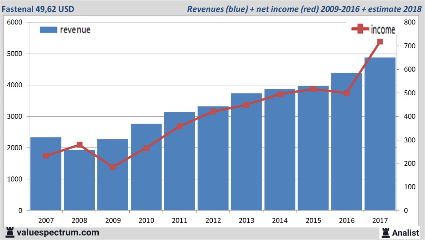
Task: Click the 2014 income data point
Action: coord(280,94)
